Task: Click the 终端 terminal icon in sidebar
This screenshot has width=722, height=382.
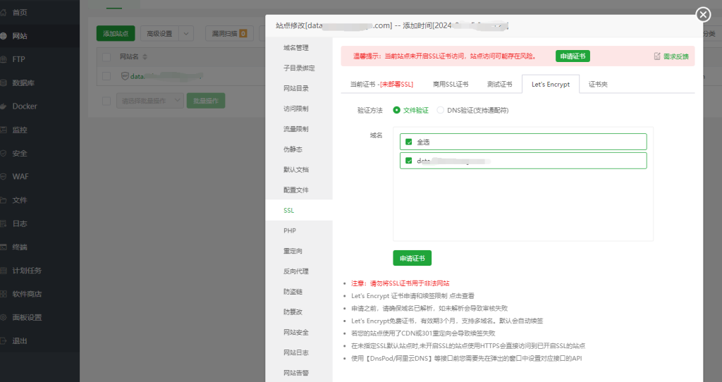Action: pos(5,247)
